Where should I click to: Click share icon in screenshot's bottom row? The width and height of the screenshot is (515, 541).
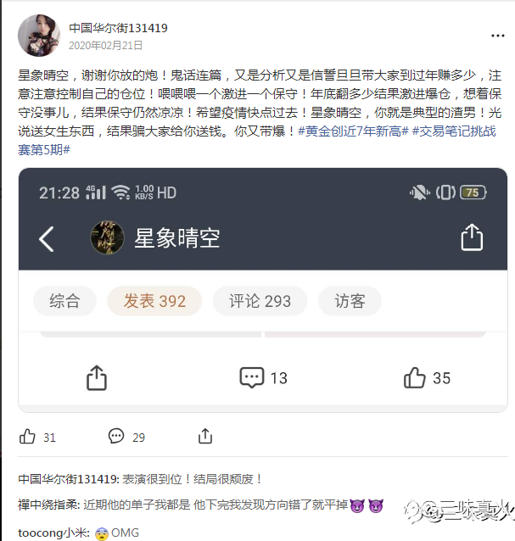(97, 378)
